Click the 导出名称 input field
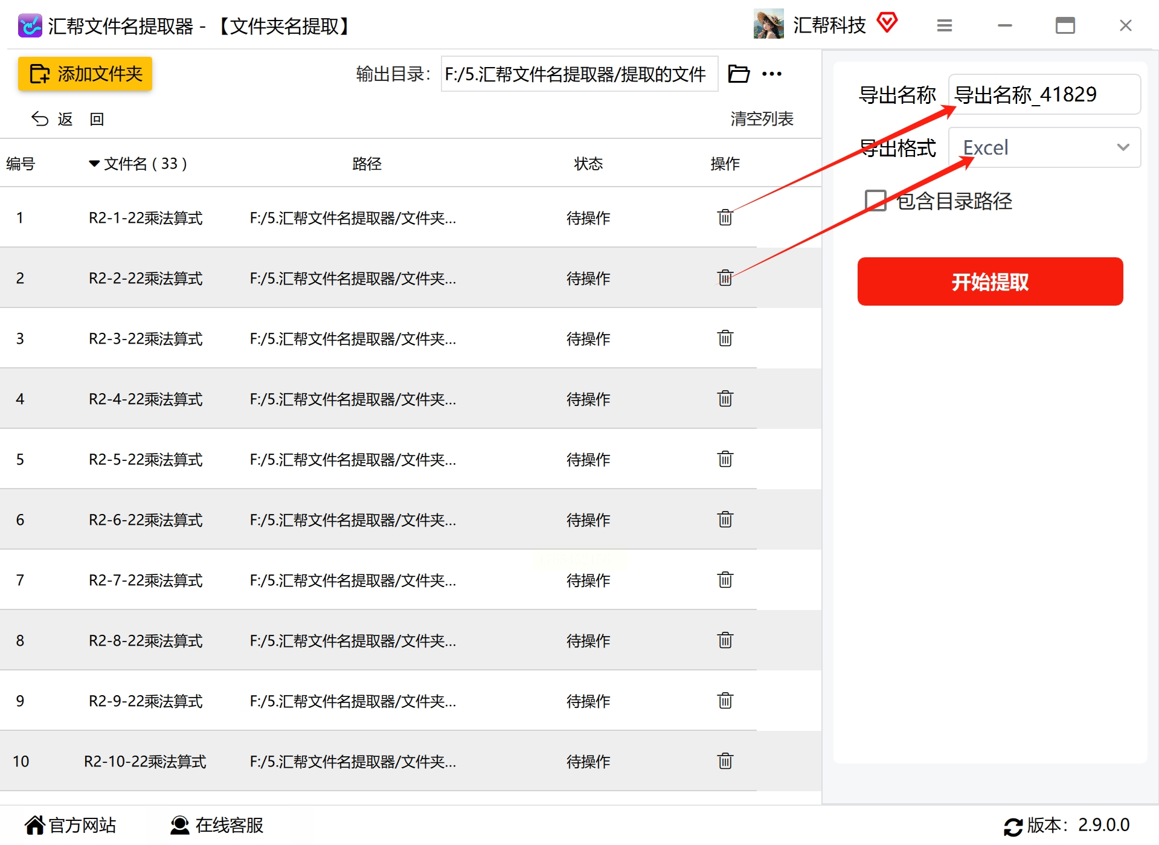This screenshot has width=1159, height=845. click(x=1044, y=94)
